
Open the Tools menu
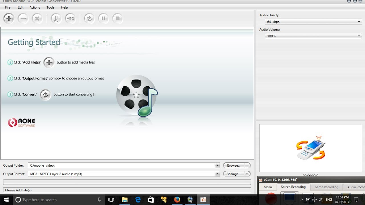(50, 7)
